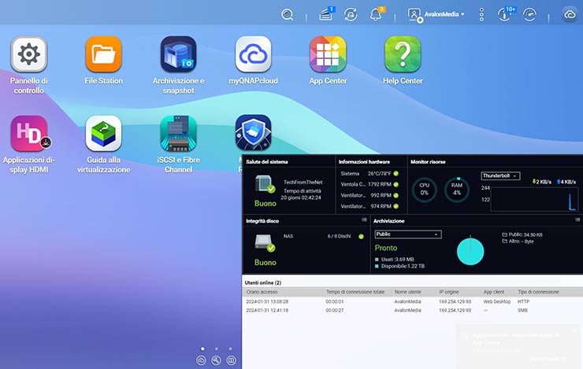Image resolution: width=583 pixels, height=369 pixels.
Task: Open myQNAPcloud app
Action: point(253,54)
